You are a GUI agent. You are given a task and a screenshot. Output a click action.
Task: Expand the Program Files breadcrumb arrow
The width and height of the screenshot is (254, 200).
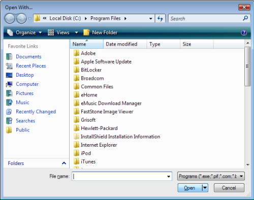125,18
